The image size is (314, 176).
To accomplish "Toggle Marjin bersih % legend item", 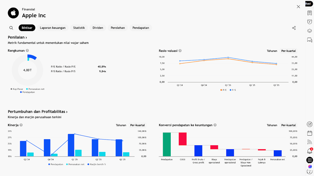I will pyautogui.click(x=96, y=164).
